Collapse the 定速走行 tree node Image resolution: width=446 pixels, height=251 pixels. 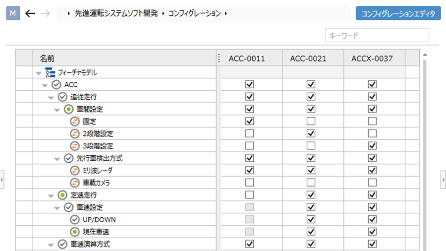pos(51,195)
